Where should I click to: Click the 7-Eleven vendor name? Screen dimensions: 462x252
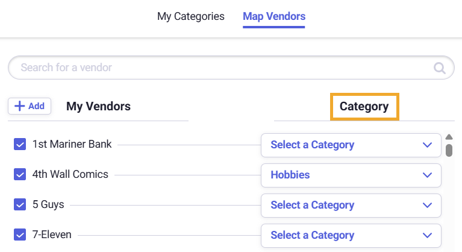pyautogui.click(x=52, y=235)
